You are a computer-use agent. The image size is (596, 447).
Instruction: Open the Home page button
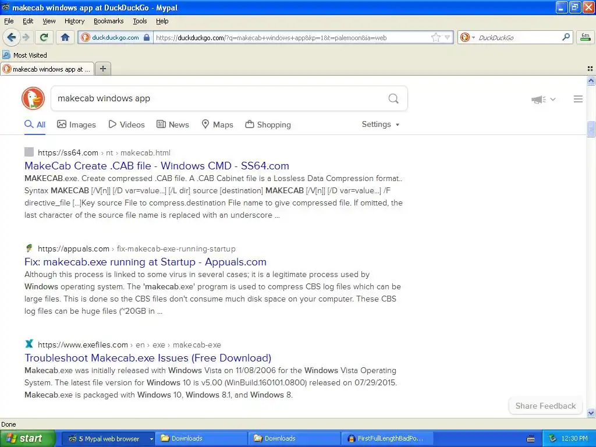tap(65, 37)
